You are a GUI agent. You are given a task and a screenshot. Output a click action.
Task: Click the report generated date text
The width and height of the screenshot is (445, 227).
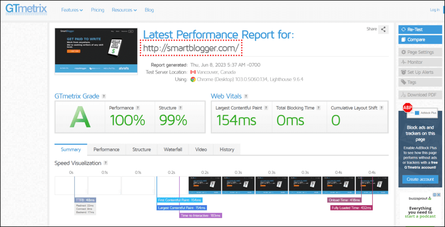coord(226,65)
